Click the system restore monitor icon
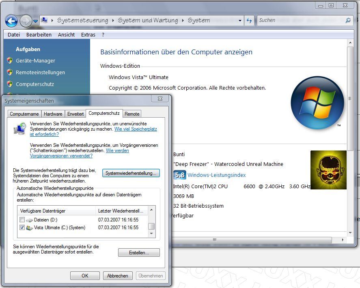 (x=20, y=129)
